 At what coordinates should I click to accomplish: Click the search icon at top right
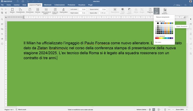pyautogui.click(x=191, y=5)
